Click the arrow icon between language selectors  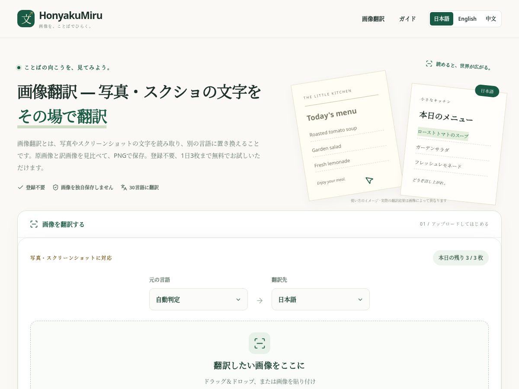[259, 300]
